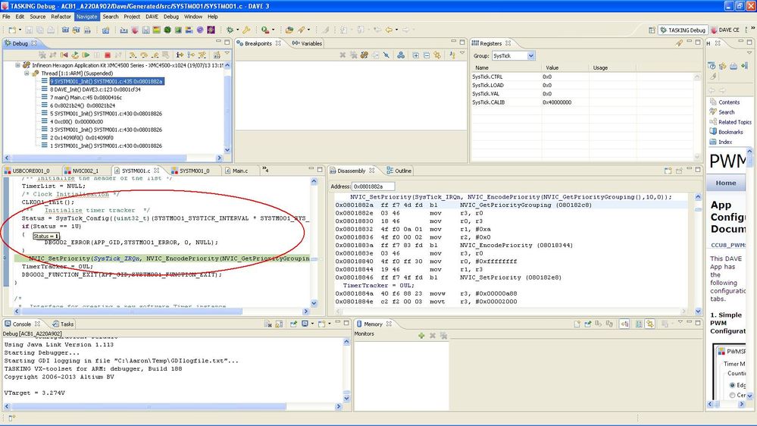Click the Console horizontal scrollbar
Screen dimensions: 757x426
coord(149,407)
